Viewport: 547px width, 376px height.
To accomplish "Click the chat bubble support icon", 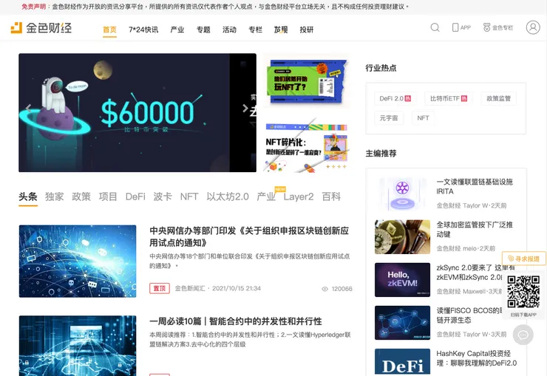I will click(523, 335).
